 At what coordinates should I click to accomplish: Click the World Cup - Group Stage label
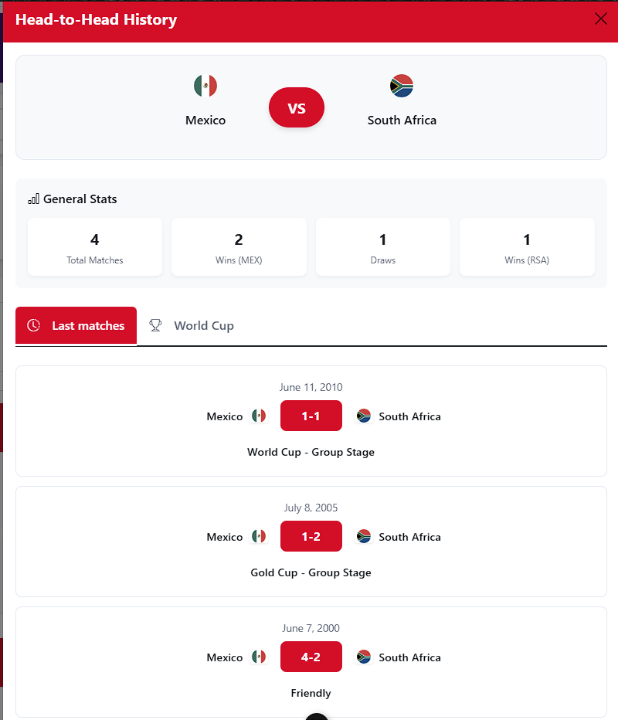coord(311,452)
